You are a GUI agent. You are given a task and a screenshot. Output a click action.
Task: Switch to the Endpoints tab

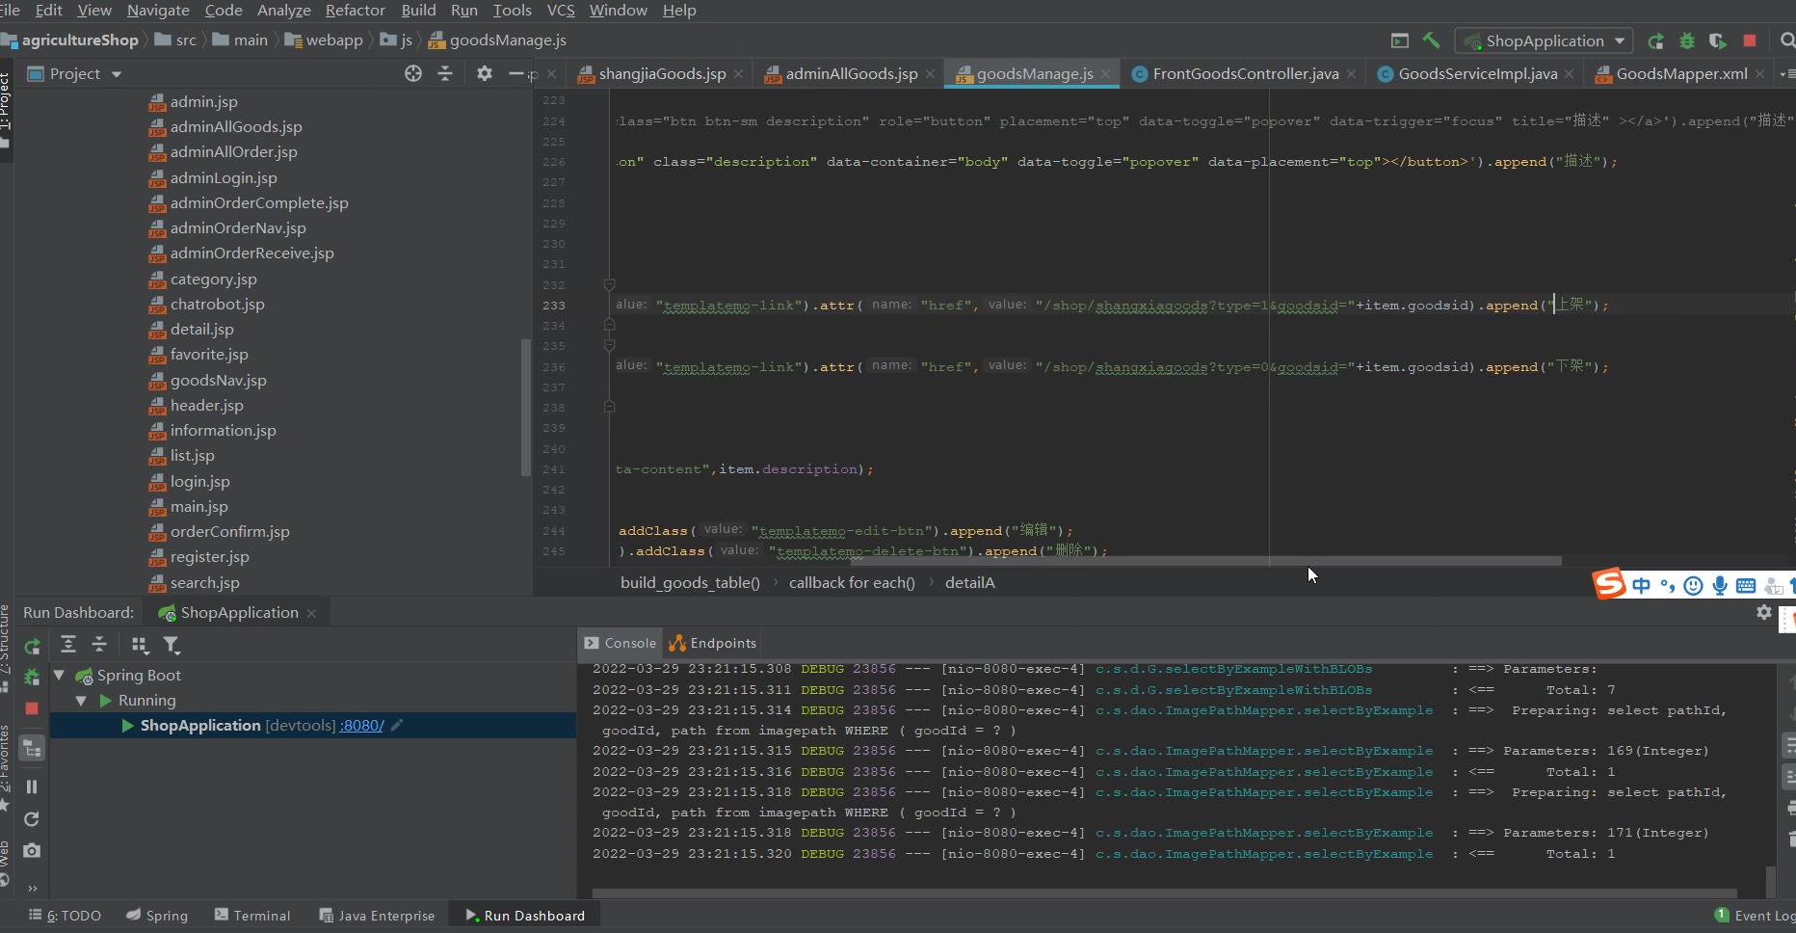pos(713,643)
